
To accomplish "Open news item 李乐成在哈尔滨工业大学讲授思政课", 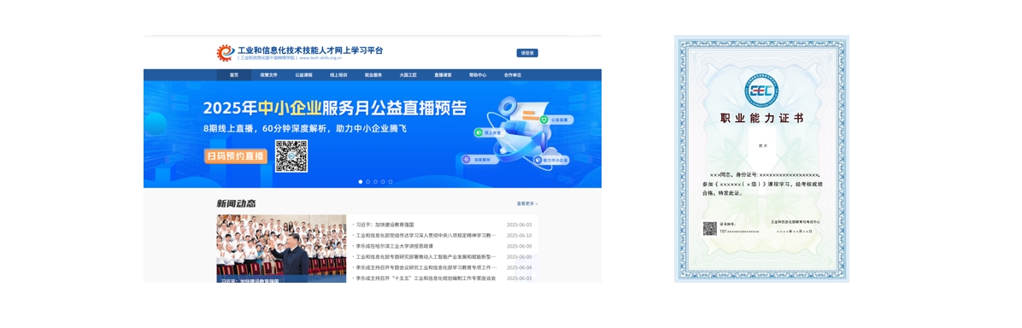I will pos(395,247).
